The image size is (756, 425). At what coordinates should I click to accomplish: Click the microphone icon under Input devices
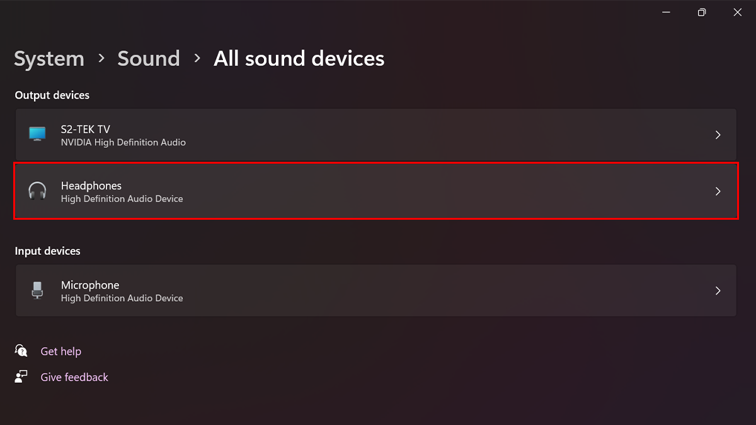click(x=37, y=290)
